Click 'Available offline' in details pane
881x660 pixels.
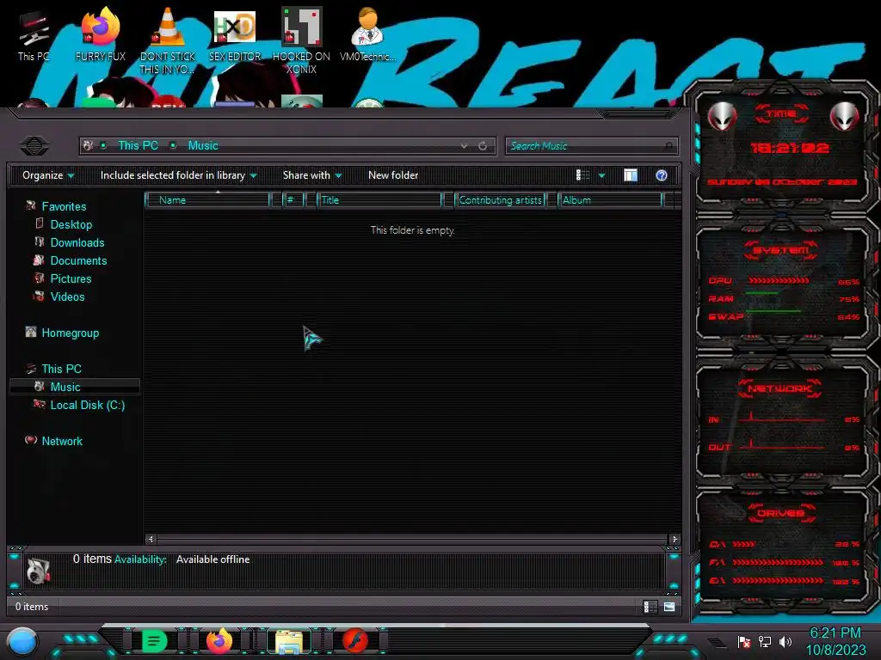point(213,559)
